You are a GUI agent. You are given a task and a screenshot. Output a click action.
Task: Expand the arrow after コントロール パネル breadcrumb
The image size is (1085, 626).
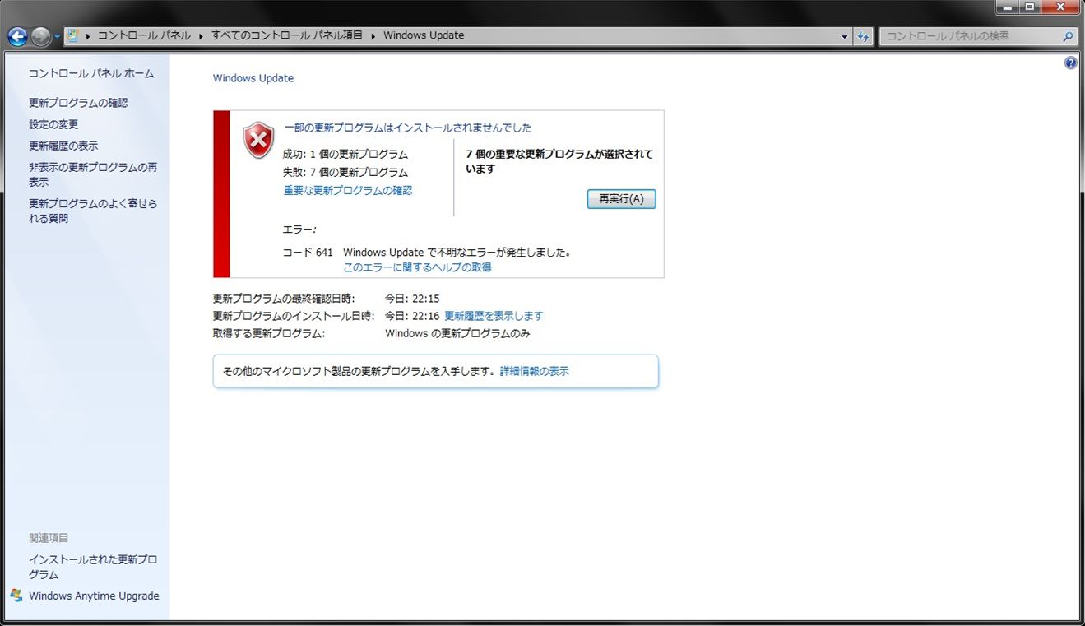(201, 36)
